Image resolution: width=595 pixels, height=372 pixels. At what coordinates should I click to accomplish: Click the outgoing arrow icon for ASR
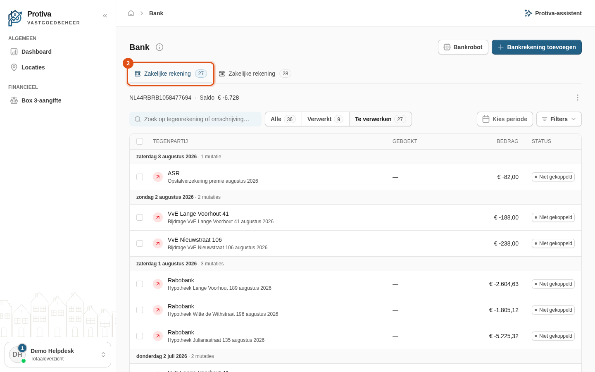click(158, 177)
